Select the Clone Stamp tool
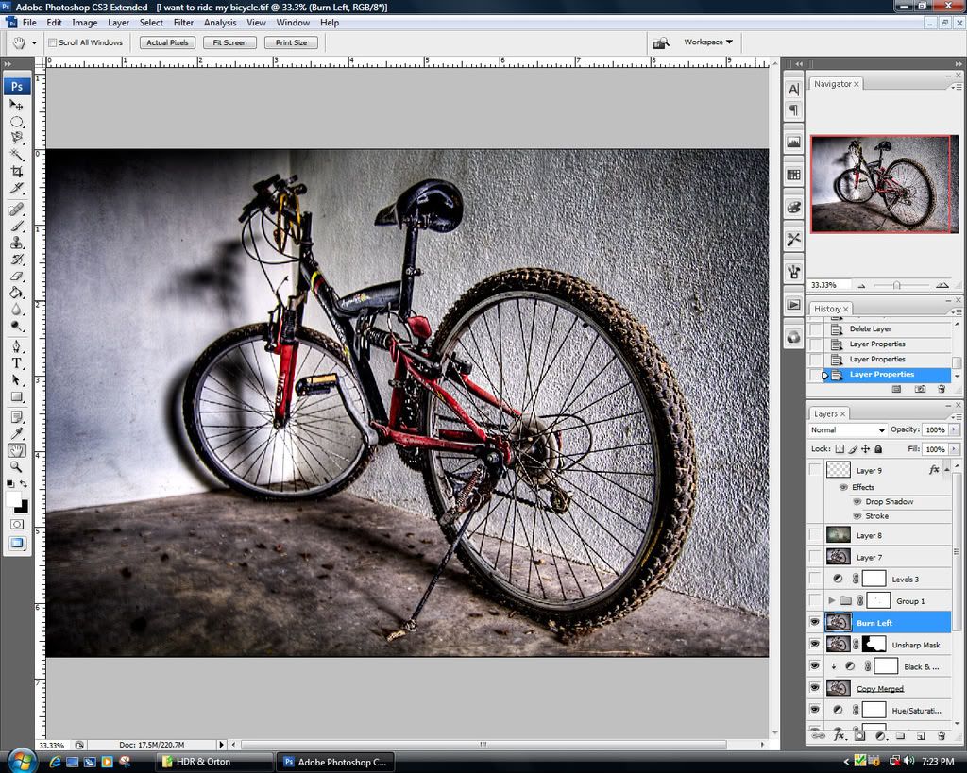This screenshot has width=967, height=773. (17, 242)
